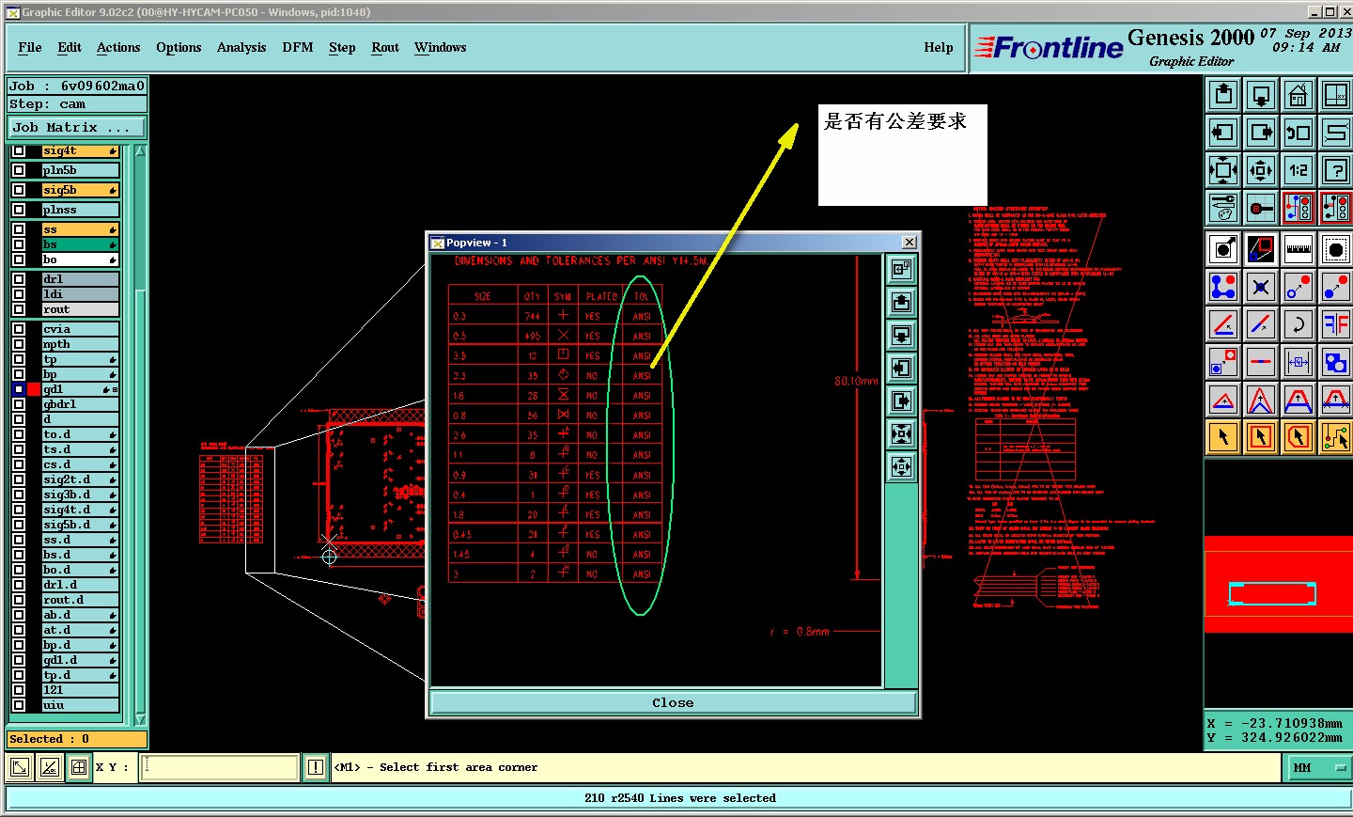Select the ss layer name

pyautogui.click(x=80, y=229)
